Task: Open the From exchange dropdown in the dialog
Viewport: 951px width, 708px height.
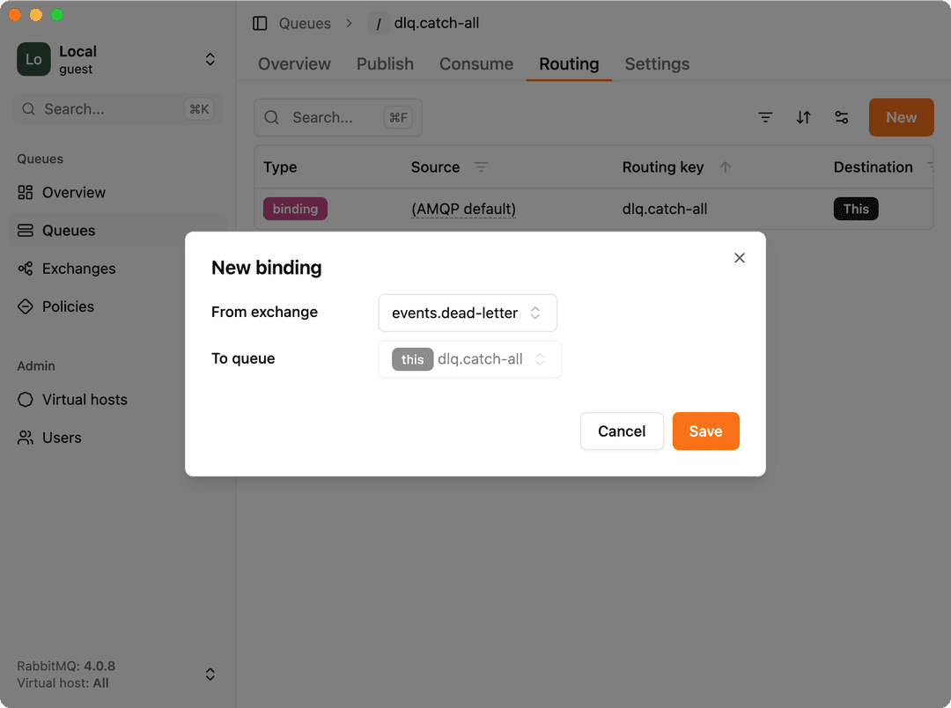Action: tap(467, 313)
